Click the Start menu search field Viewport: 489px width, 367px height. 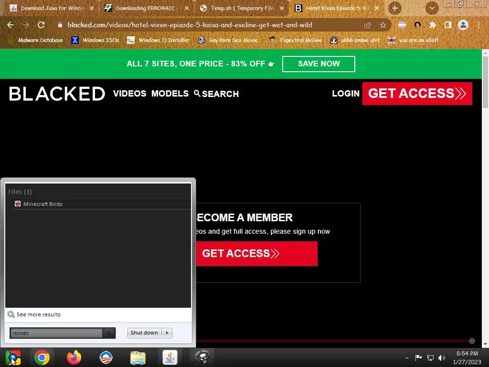[x=56, y=333]
